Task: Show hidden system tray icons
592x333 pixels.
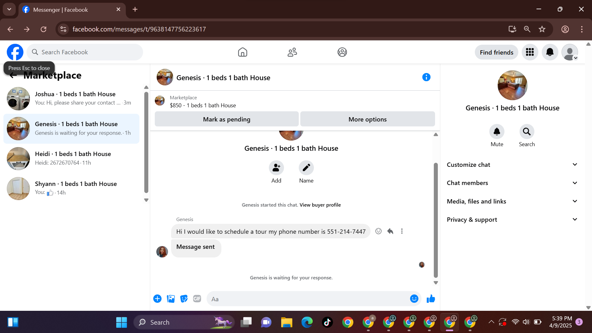Action: click(x=491, y=322)
